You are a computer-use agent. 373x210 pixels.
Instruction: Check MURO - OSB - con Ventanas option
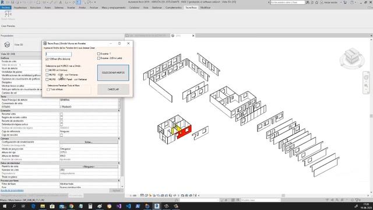tap(47, 75)
